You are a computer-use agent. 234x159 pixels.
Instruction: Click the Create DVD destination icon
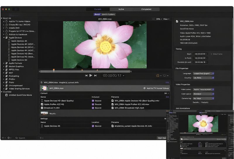tap(6, 28)
